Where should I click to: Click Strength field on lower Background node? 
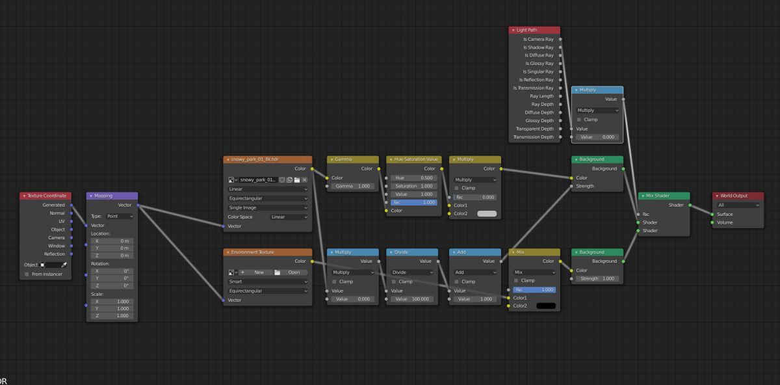coord(596,278)
